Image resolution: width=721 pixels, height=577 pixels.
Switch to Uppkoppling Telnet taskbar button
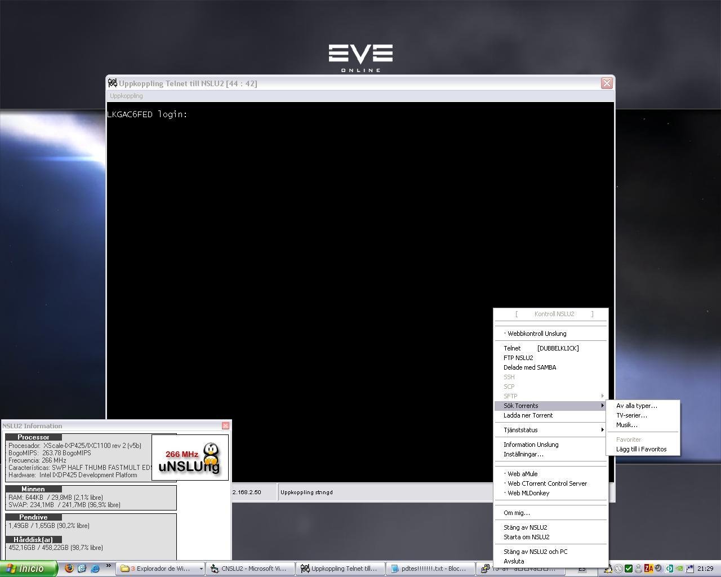coord(341,569)
